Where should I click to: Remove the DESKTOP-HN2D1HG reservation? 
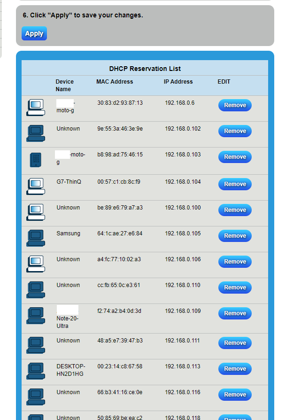[x=235, y=369]
